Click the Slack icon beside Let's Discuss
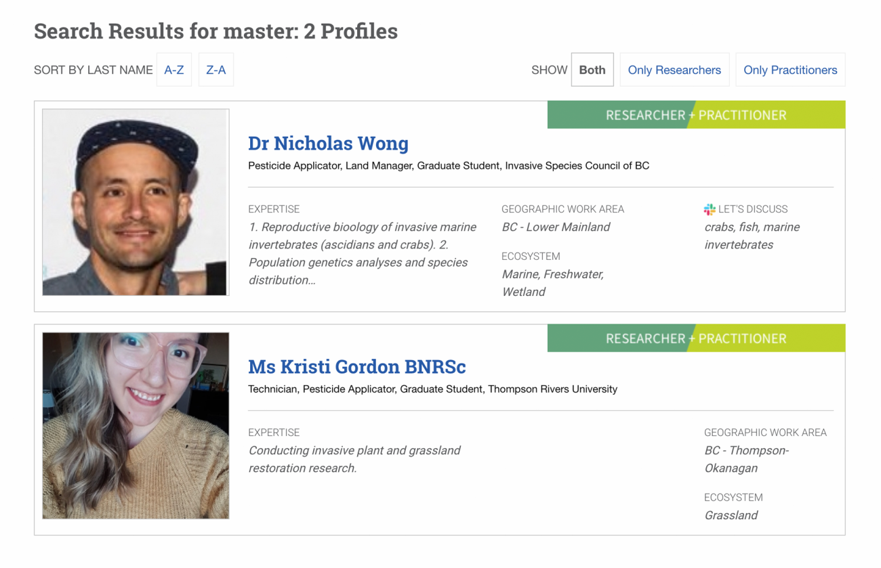 (710, 209)
